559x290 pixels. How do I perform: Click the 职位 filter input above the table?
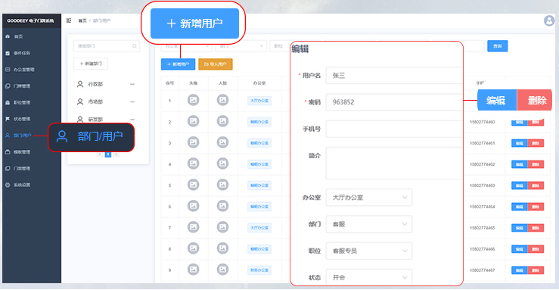280,46
